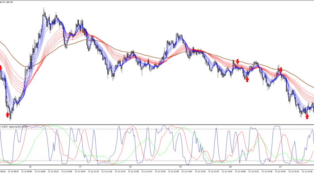Viewport: 314px width, 177px height.
Task: Select the red buy arrow above 21 Jul 15:26
Action: coord(307,117)
